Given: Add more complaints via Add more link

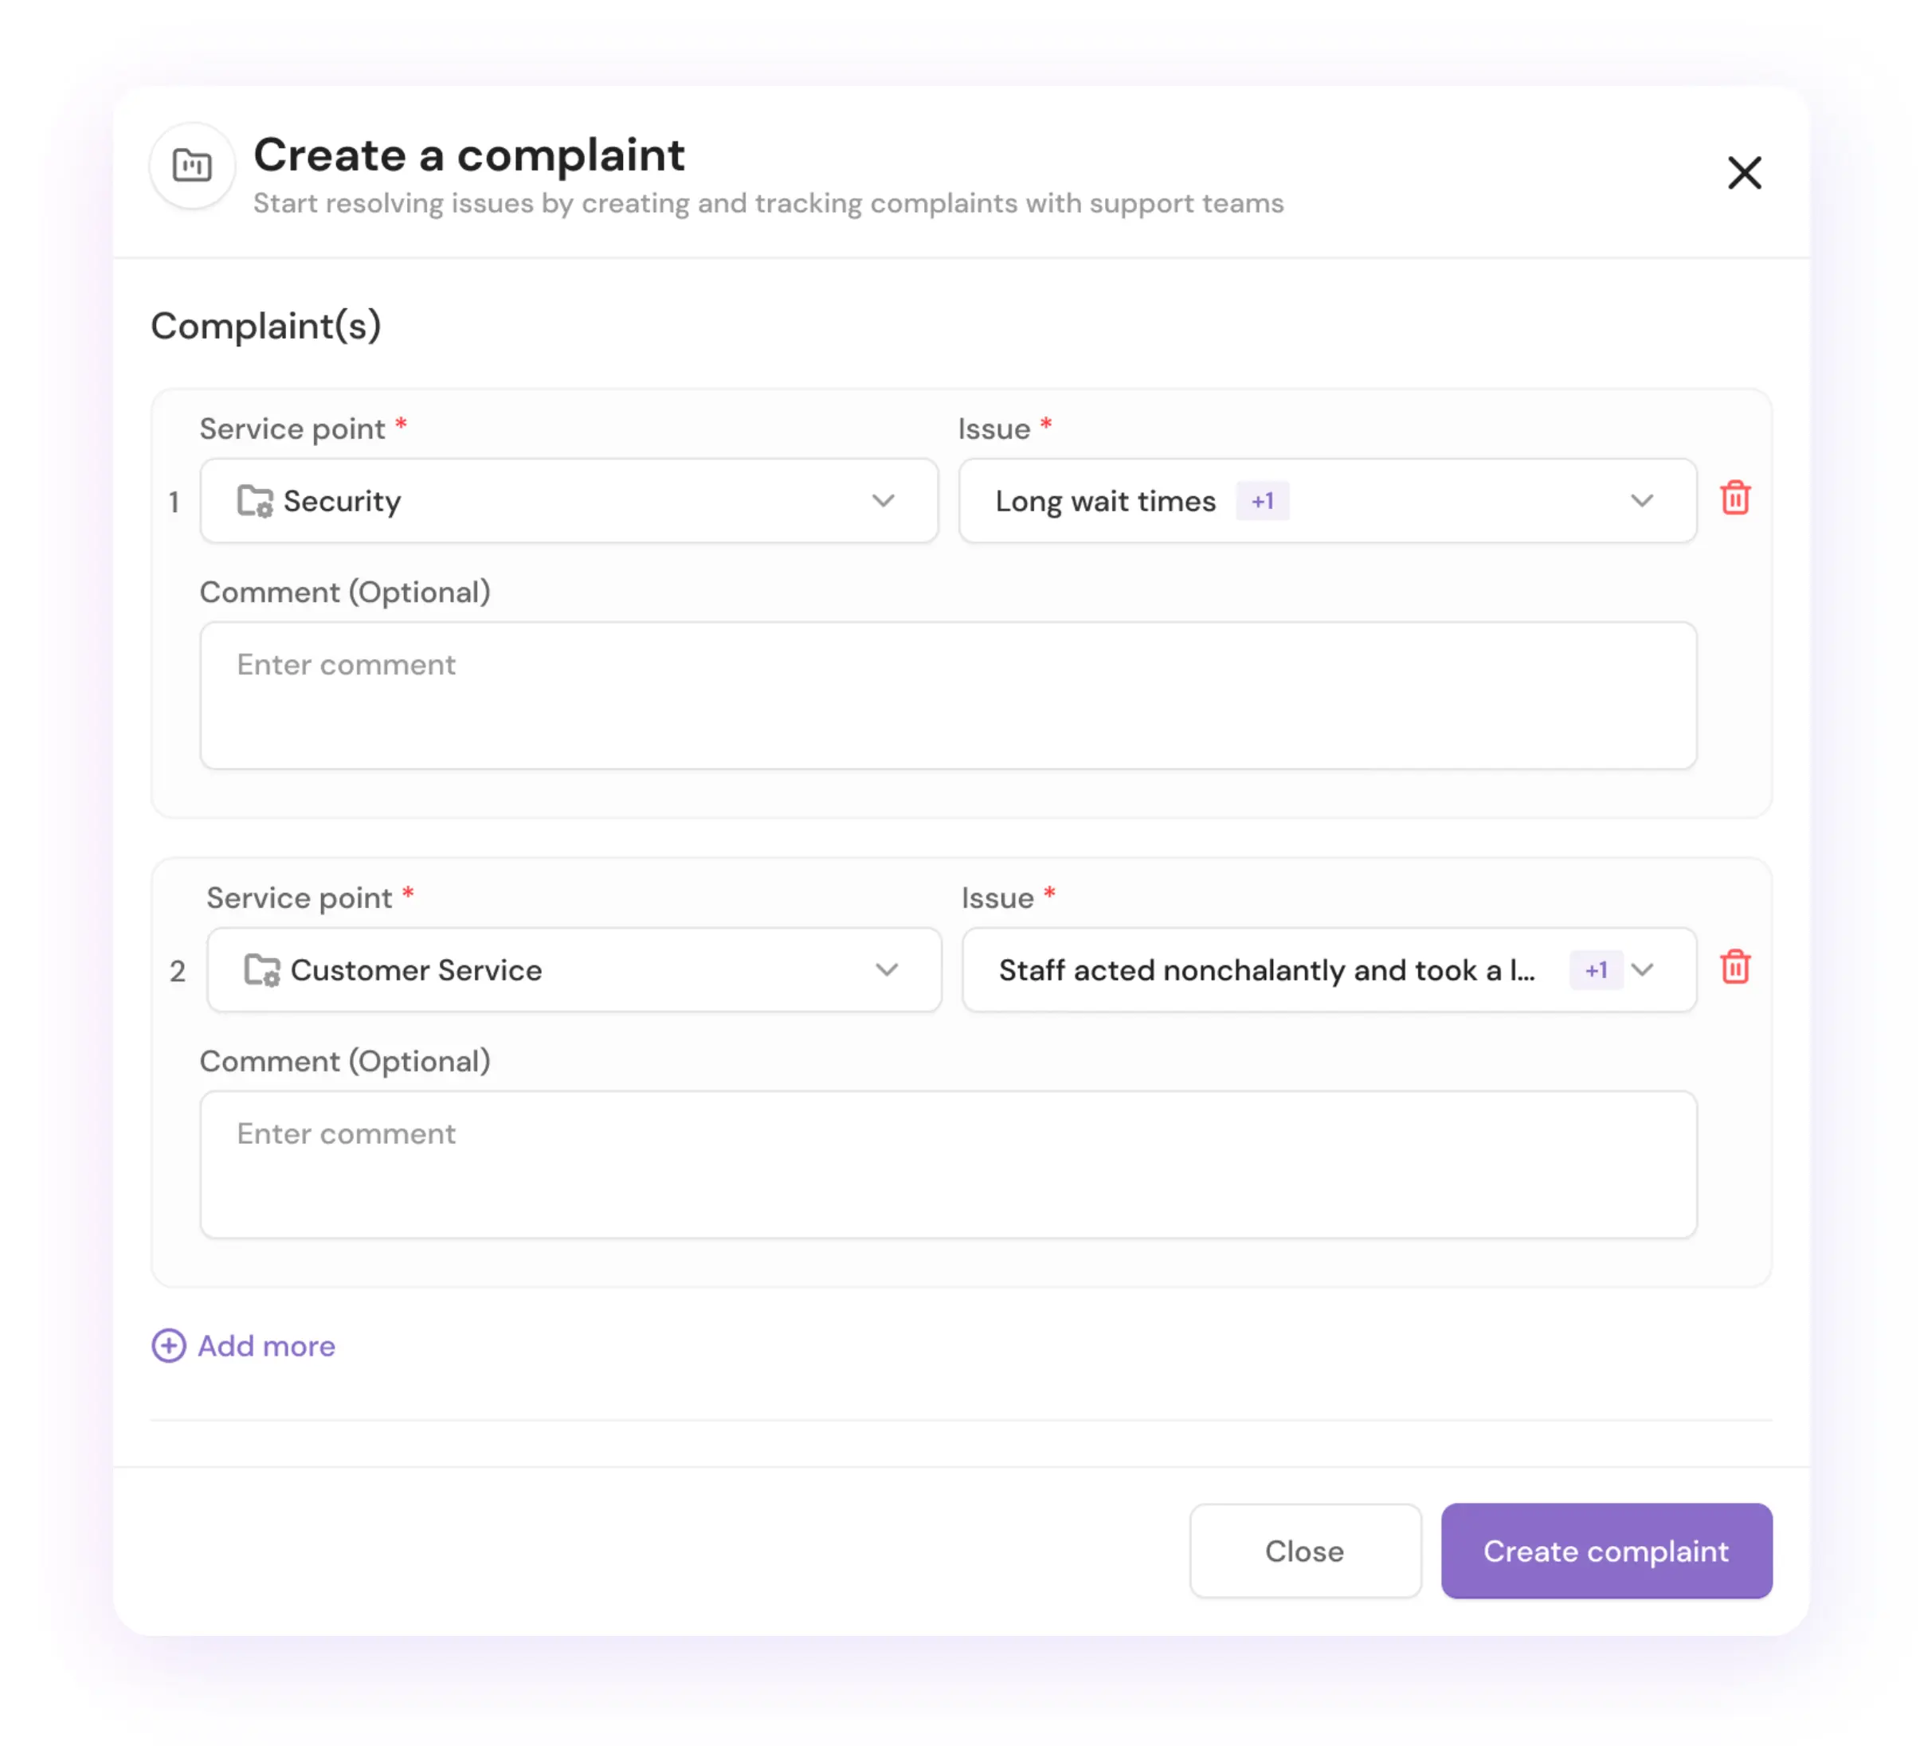Looking at the screenshot, I should point(266,1345).
